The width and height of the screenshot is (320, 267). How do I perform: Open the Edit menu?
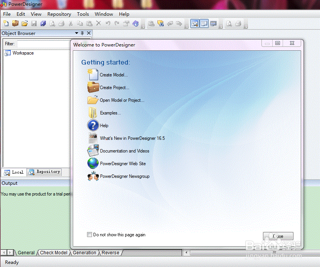(x=21, y=14)
